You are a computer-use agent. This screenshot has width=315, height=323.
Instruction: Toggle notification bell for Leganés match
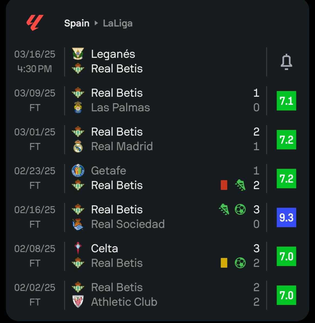[286, 62]
